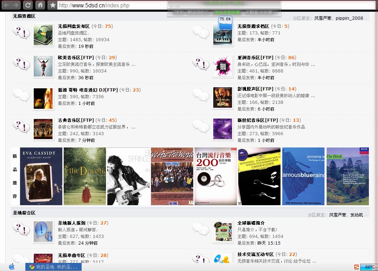Bookmark page with the star icon
Image resolution: width=378 pixels, height=271 pixels.
point(52,5)
